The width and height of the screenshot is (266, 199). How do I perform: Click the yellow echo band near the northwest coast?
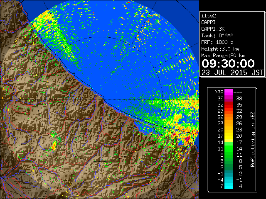(x=43, y=19)
